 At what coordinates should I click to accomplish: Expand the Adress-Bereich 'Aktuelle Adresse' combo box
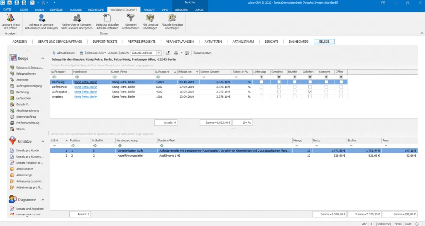click(x=159, y=53)
